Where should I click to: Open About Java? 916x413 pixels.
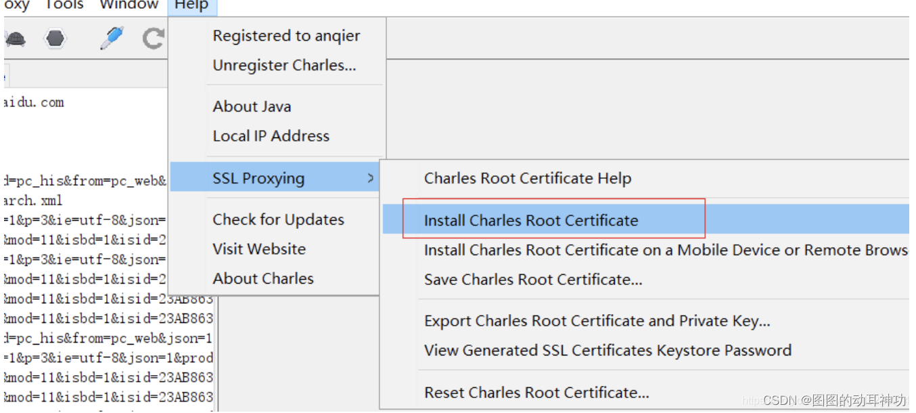pos(252,106)
